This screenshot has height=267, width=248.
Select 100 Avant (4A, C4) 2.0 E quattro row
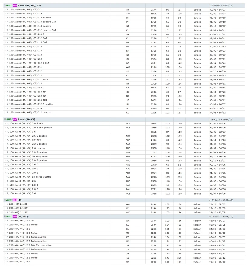pyautogui.click(x=124, y=160)
